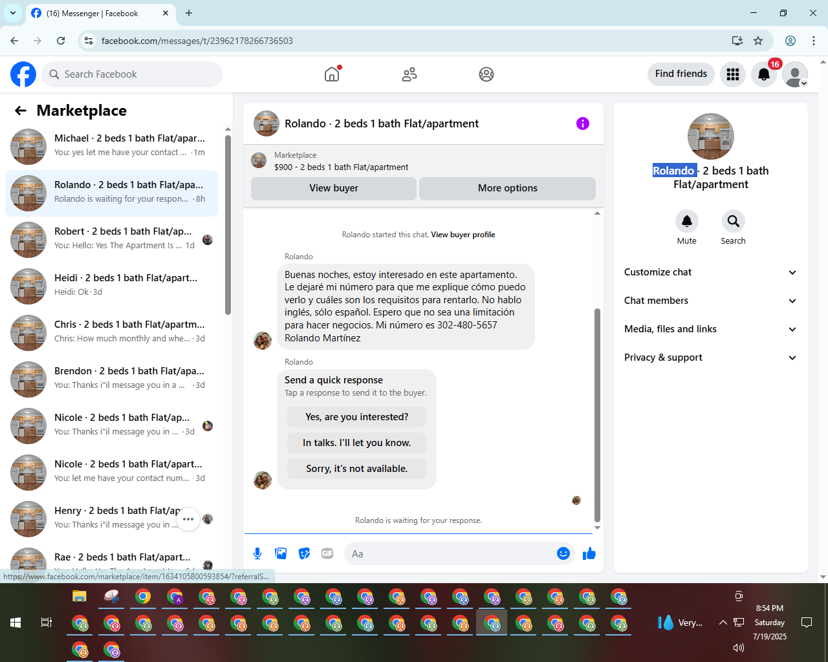Switch to the Messenger Facebook browser tab

click(100, 13)
